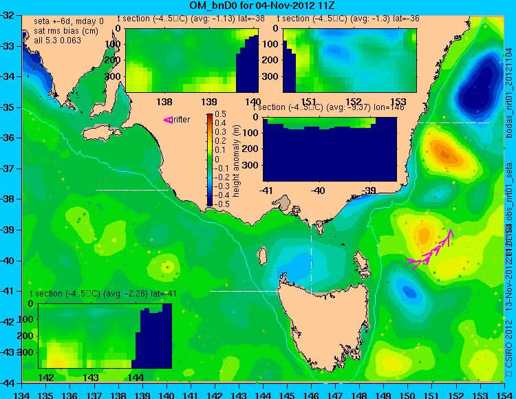The image size is (516, 399).
Task: Click the magenta drifter track arrows on the map
Action: 431,250
